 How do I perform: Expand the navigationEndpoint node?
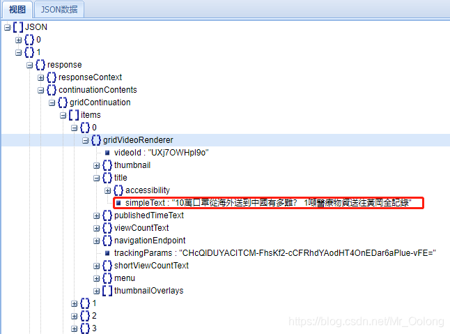click(96, 241)
